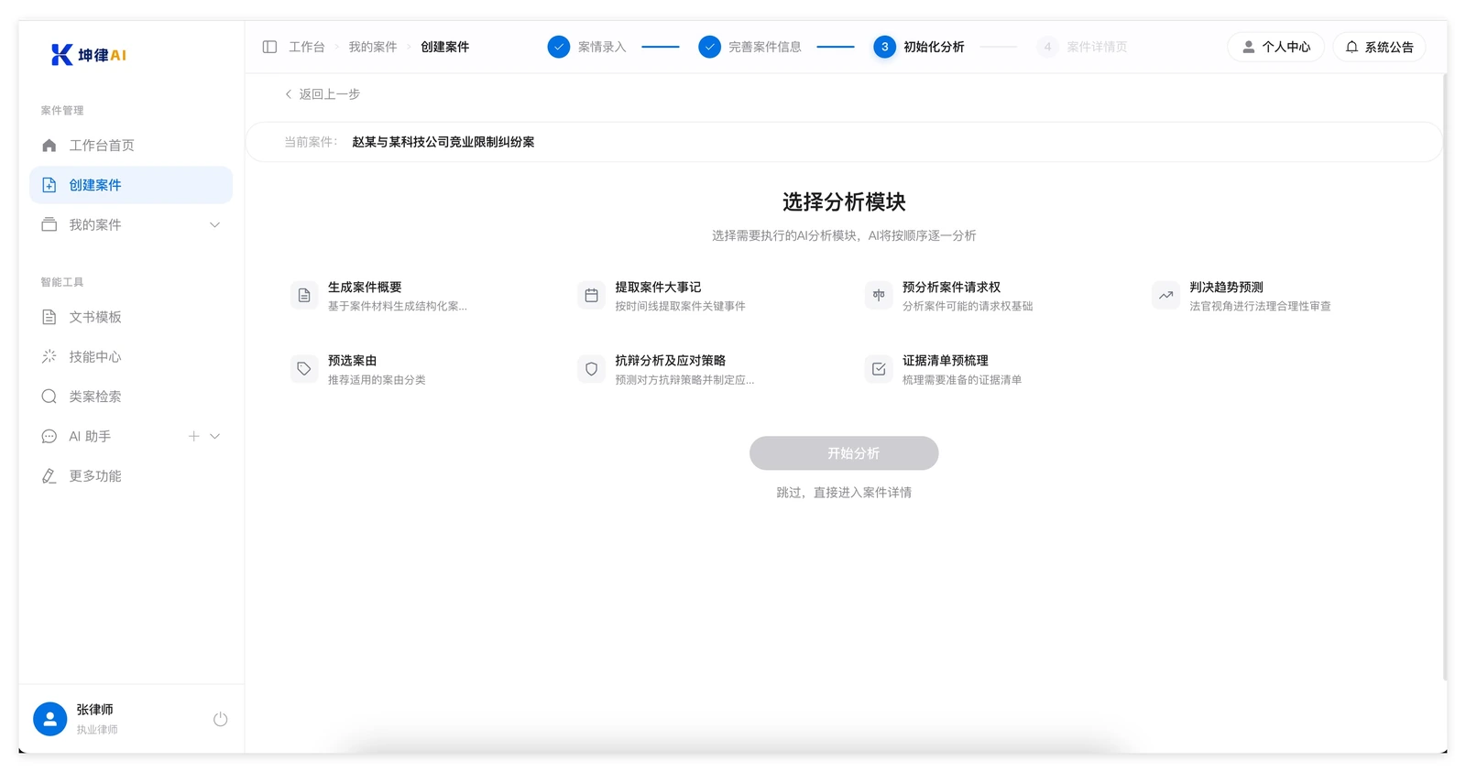Click the chat bubble icon beside AI 助手
This screenshot has height=772, width=1466.
tap(49, 437)
